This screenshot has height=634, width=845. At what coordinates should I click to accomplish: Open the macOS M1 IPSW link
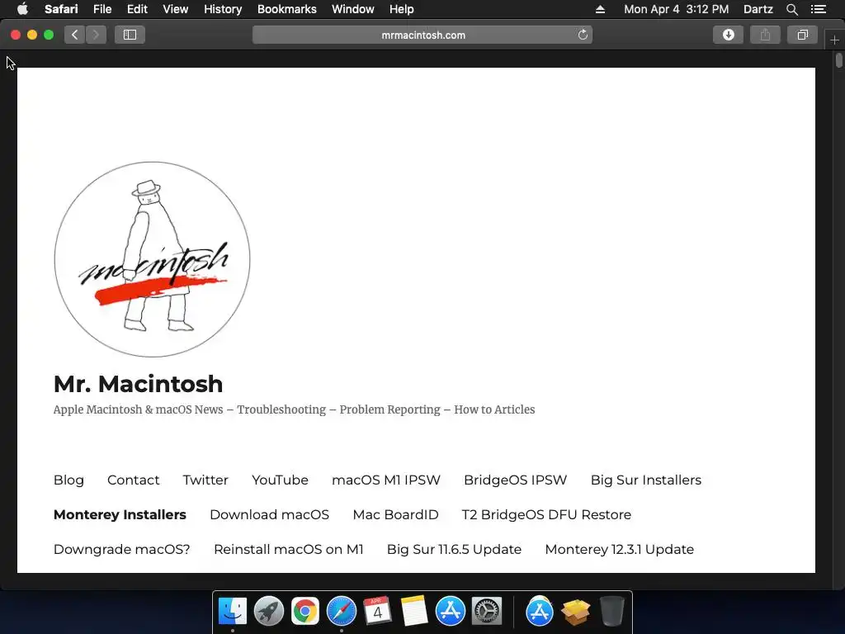click(386, 480)
